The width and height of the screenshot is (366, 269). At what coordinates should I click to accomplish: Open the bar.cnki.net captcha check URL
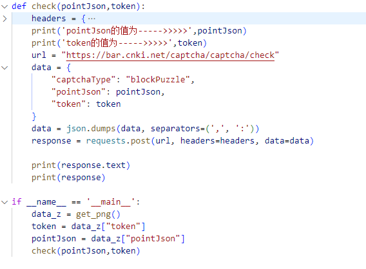click(170, 55)
